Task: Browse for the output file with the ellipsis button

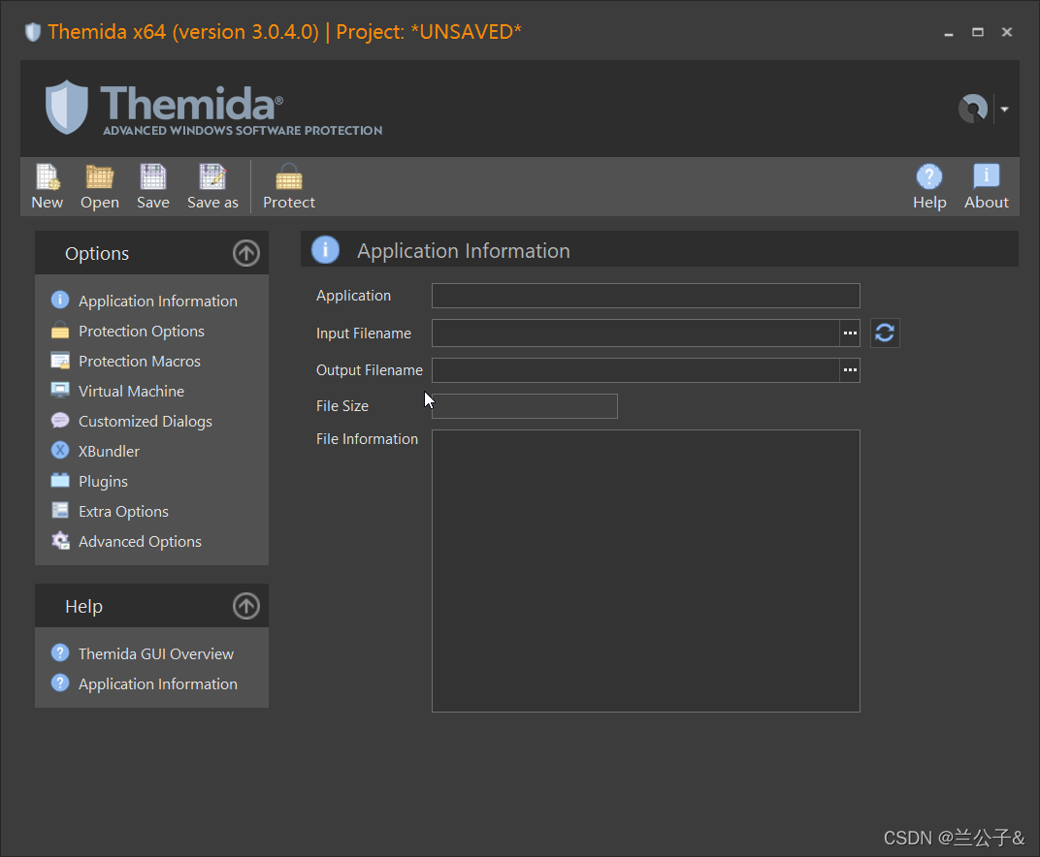Action: (850, 369)
